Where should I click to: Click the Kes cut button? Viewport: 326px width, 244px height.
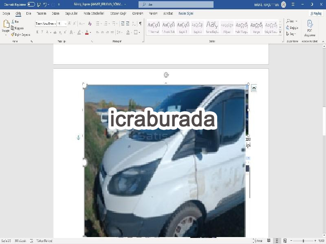pyautogui.click(x=15, y=22)
